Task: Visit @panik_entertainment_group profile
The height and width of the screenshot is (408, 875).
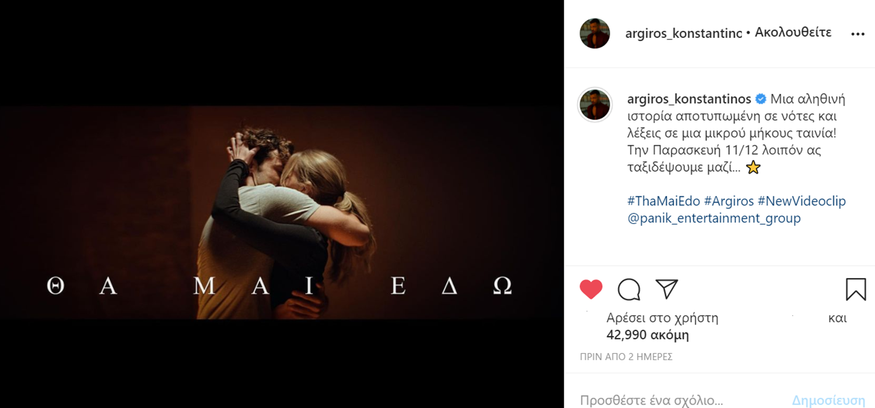Action: (714, 219)
